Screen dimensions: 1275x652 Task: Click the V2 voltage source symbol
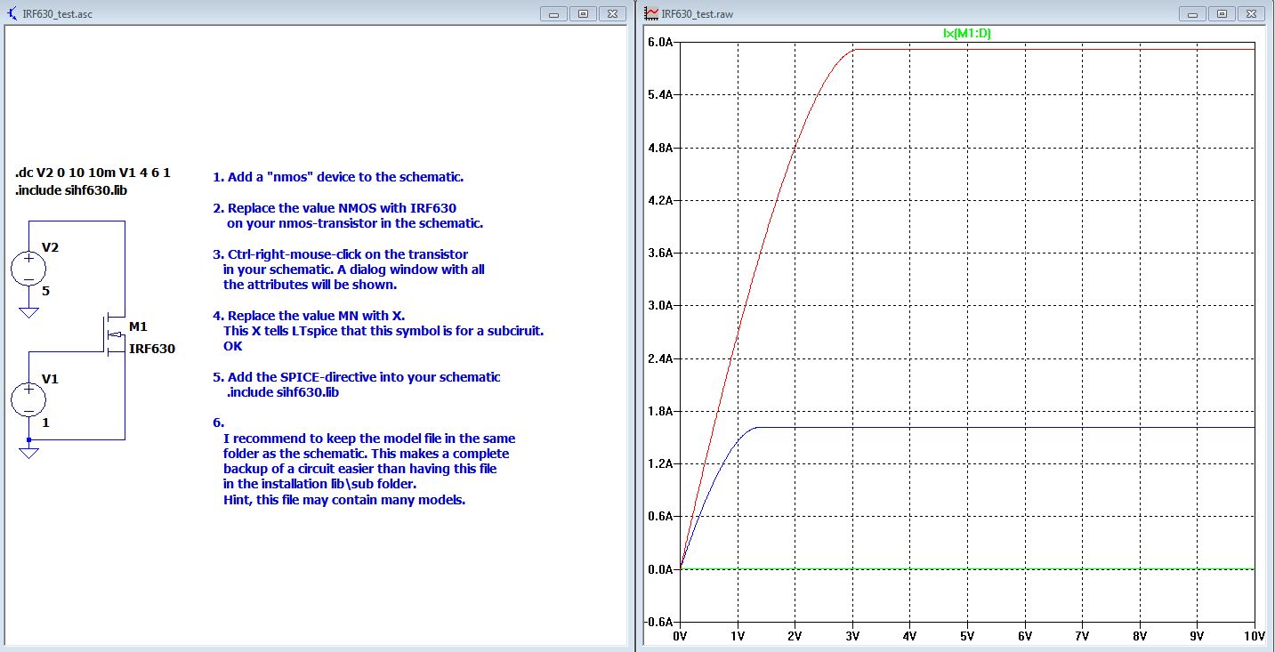coord(28,268)
